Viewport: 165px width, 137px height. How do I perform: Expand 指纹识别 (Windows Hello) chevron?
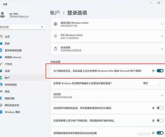162,24
